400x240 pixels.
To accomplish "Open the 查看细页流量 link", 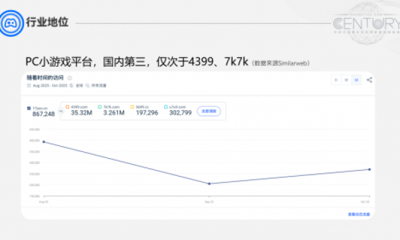I will 359,214.
